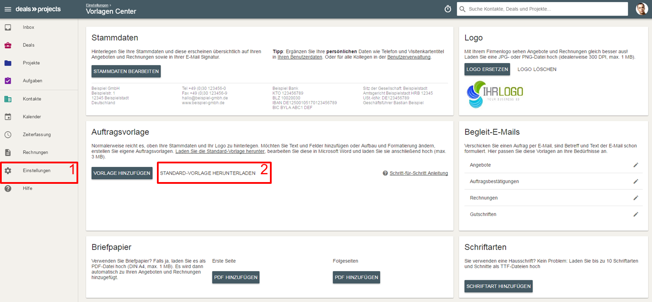Click Logo löschen

coord(537,69)
